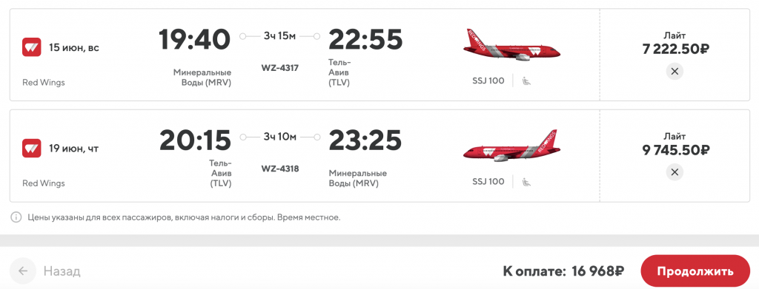
Task: Click Минеральные Воды (MRV) departure airport
Action: coord(202,77)
